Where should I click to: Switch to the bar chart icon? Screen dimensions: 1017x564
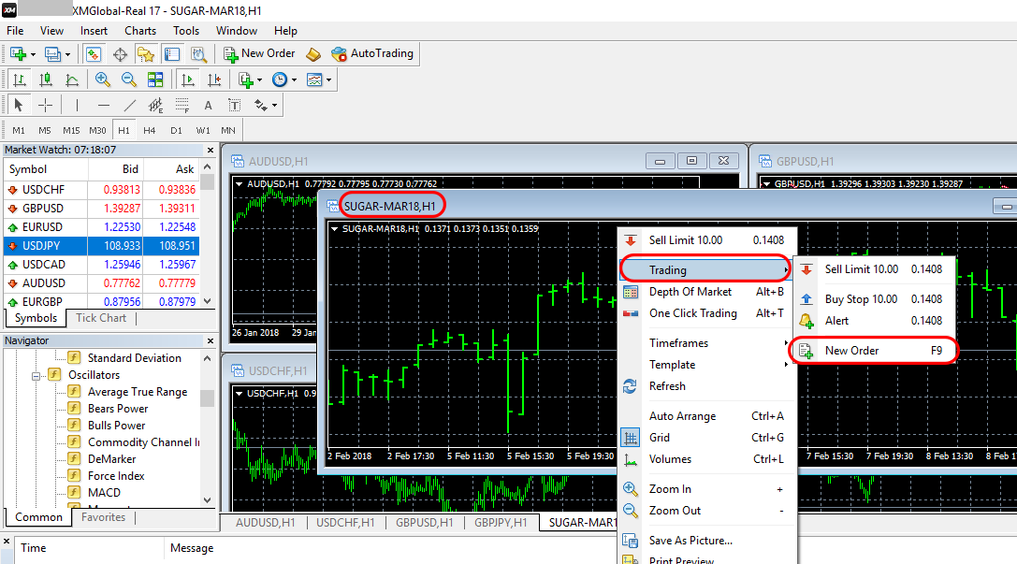pos(20,80)
